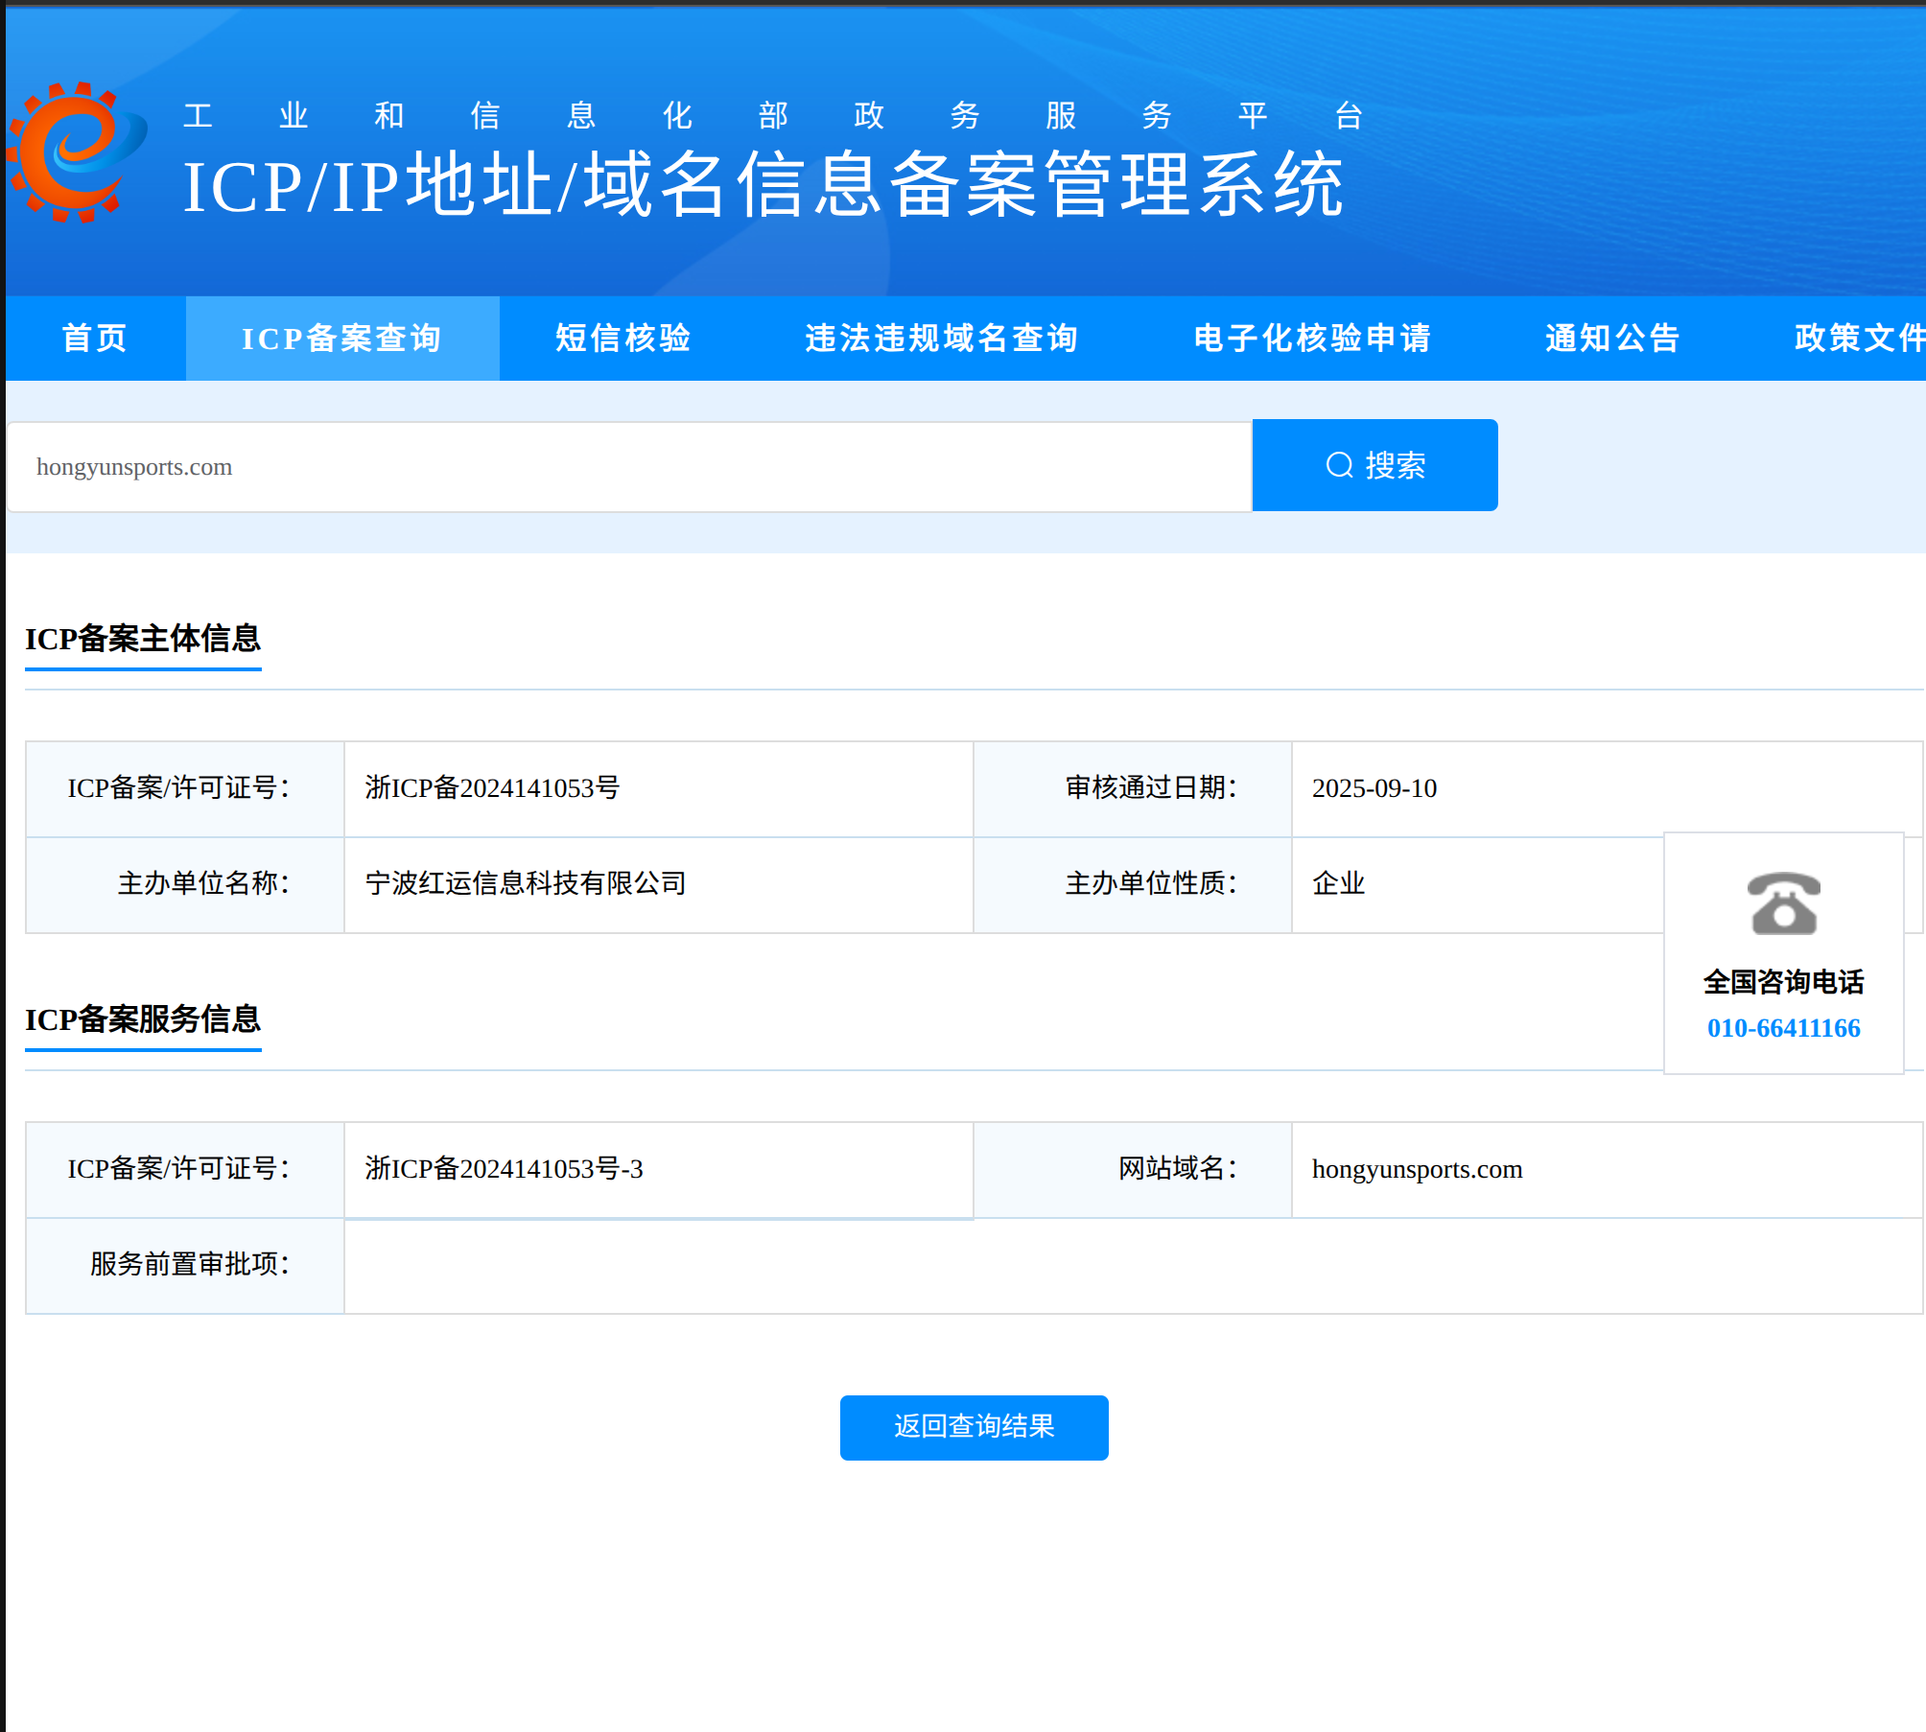
Task: Switch to 电子化核验申请 tab
Action: click(x=1311, y=338)
